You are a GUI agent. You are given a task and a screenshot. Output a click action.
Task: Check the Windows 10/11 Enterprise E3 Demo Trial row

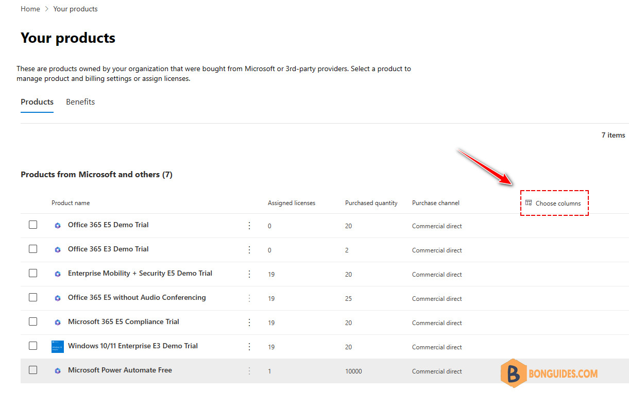point(33,346)
